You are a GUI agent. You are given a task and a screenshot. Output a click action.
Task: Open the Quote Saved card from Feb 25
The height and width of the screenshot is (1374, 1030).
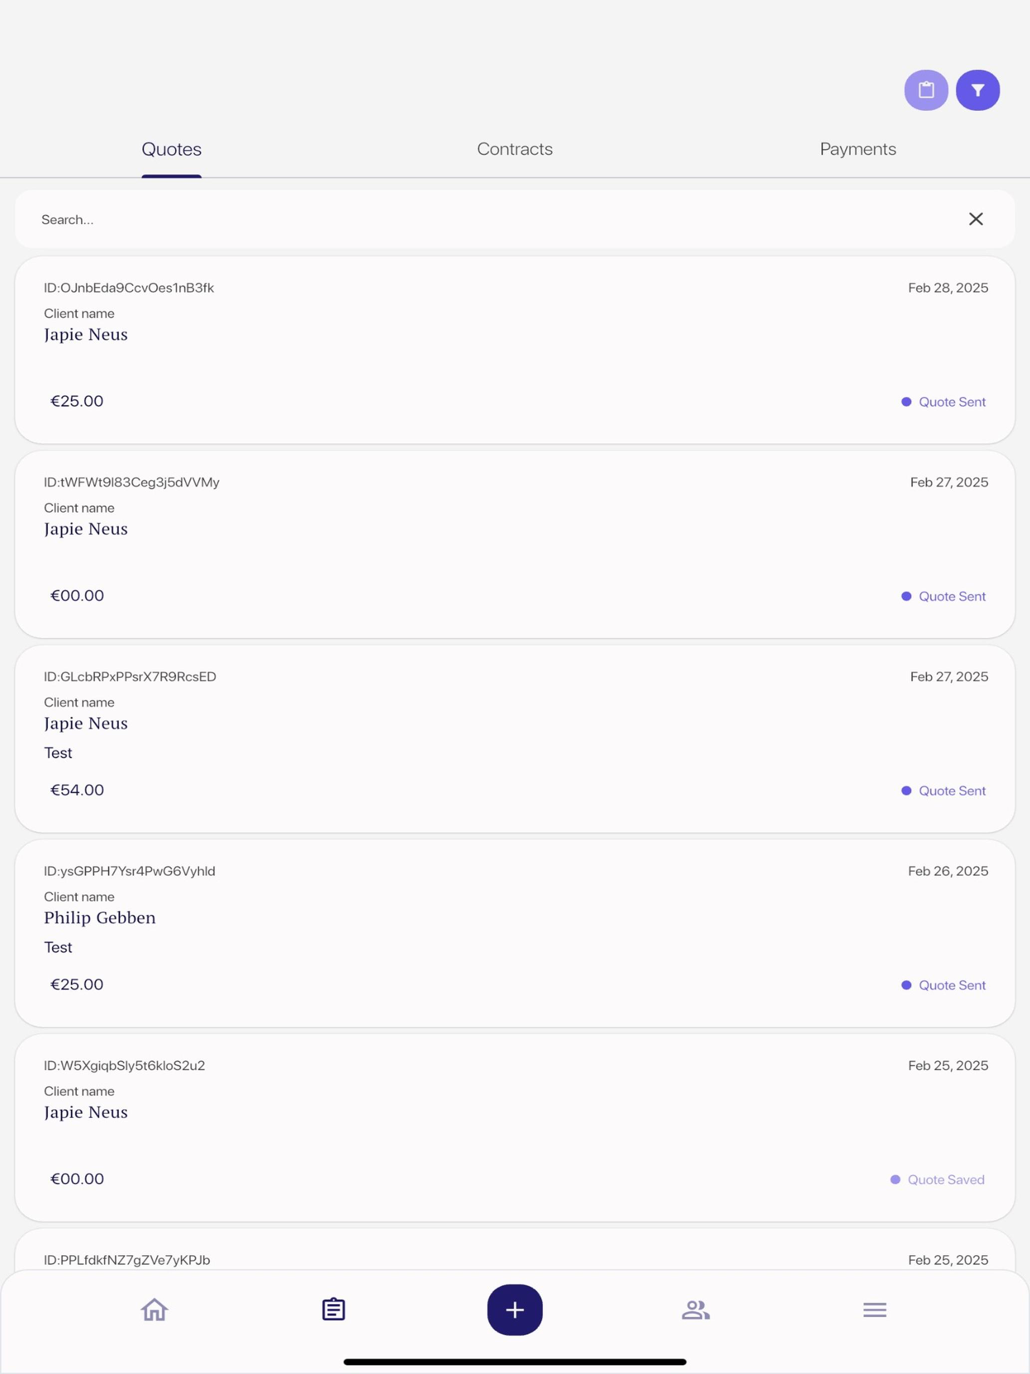click(x=515, y=1127)
